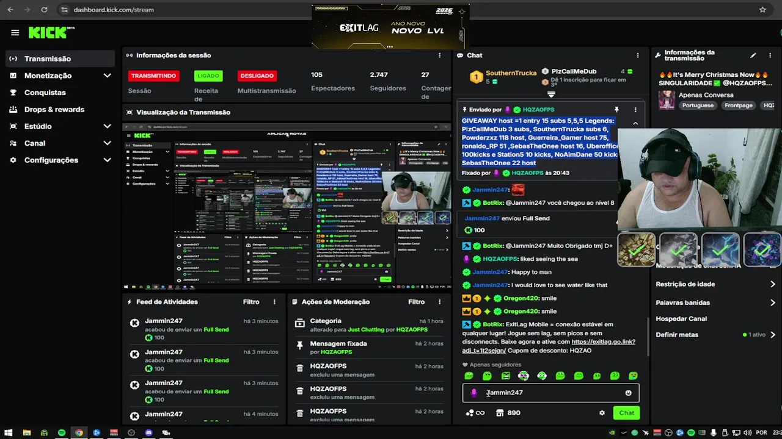Image resolution: width=782 pixels, height=439 pixels.
Task: Open Conquistas in the sidebar
Action: (x=60, y=93)
